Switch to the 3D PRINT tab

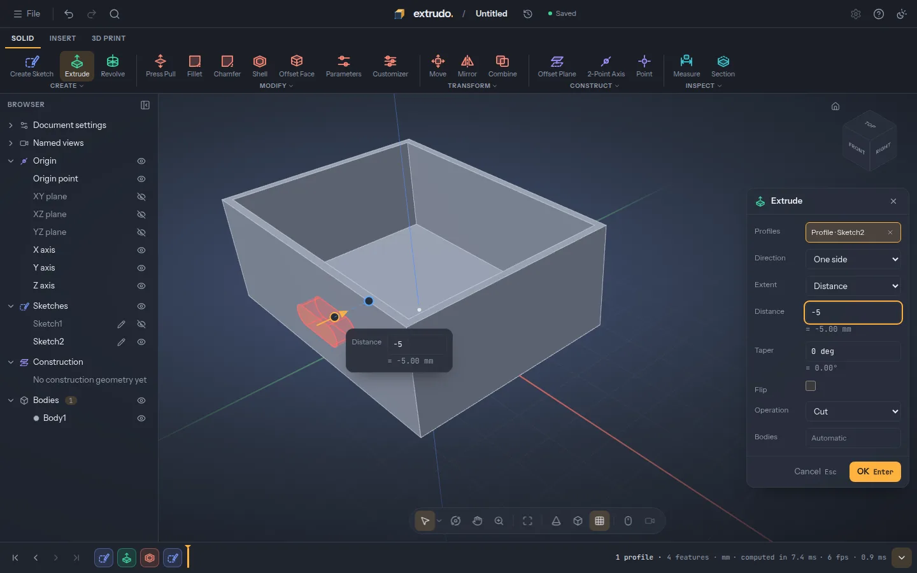tap(109, 38)
